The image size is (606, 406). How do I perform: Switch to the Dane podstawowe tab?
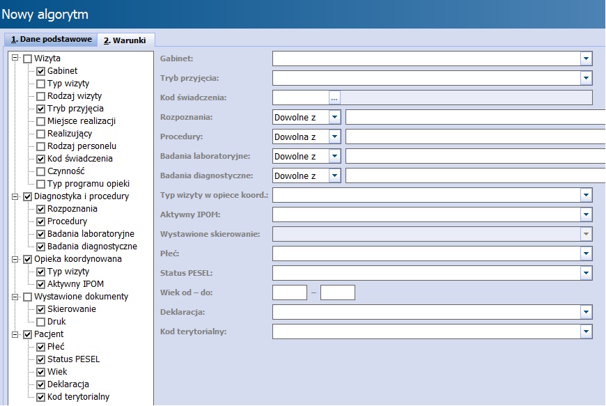[x=51, y=40]
